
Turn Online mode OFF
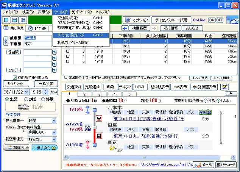pos(220,20)
